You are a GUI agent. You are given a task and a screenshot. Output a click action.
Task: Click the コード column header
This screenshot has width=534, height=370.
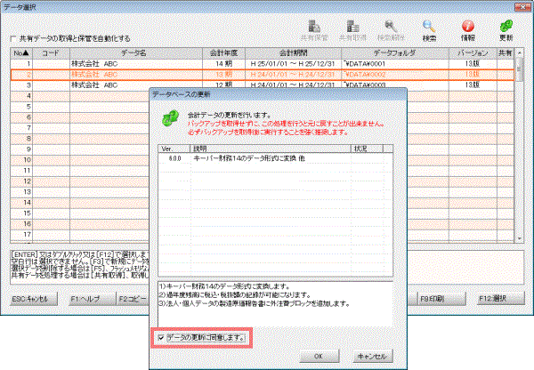pyautogui.click(x=51, y=53)
